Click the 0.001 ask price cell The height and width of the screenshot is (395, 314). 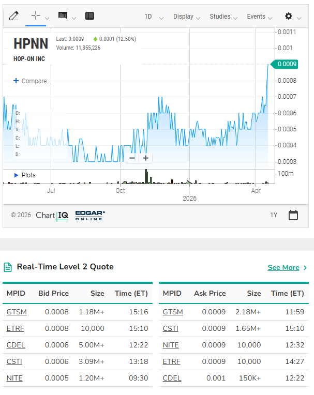click(216, 378)
